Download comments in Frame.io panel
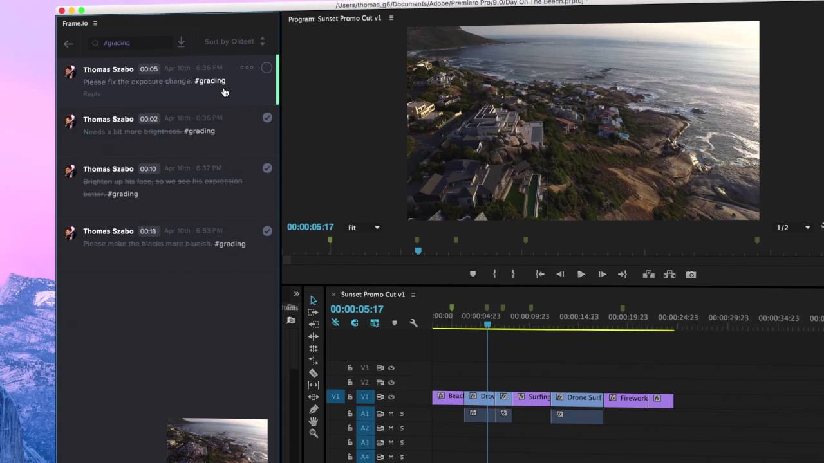 coord(181,42)
